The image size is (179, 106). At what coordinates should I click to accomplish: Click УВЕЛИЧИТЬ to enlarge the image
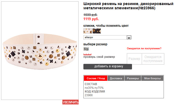71,102
